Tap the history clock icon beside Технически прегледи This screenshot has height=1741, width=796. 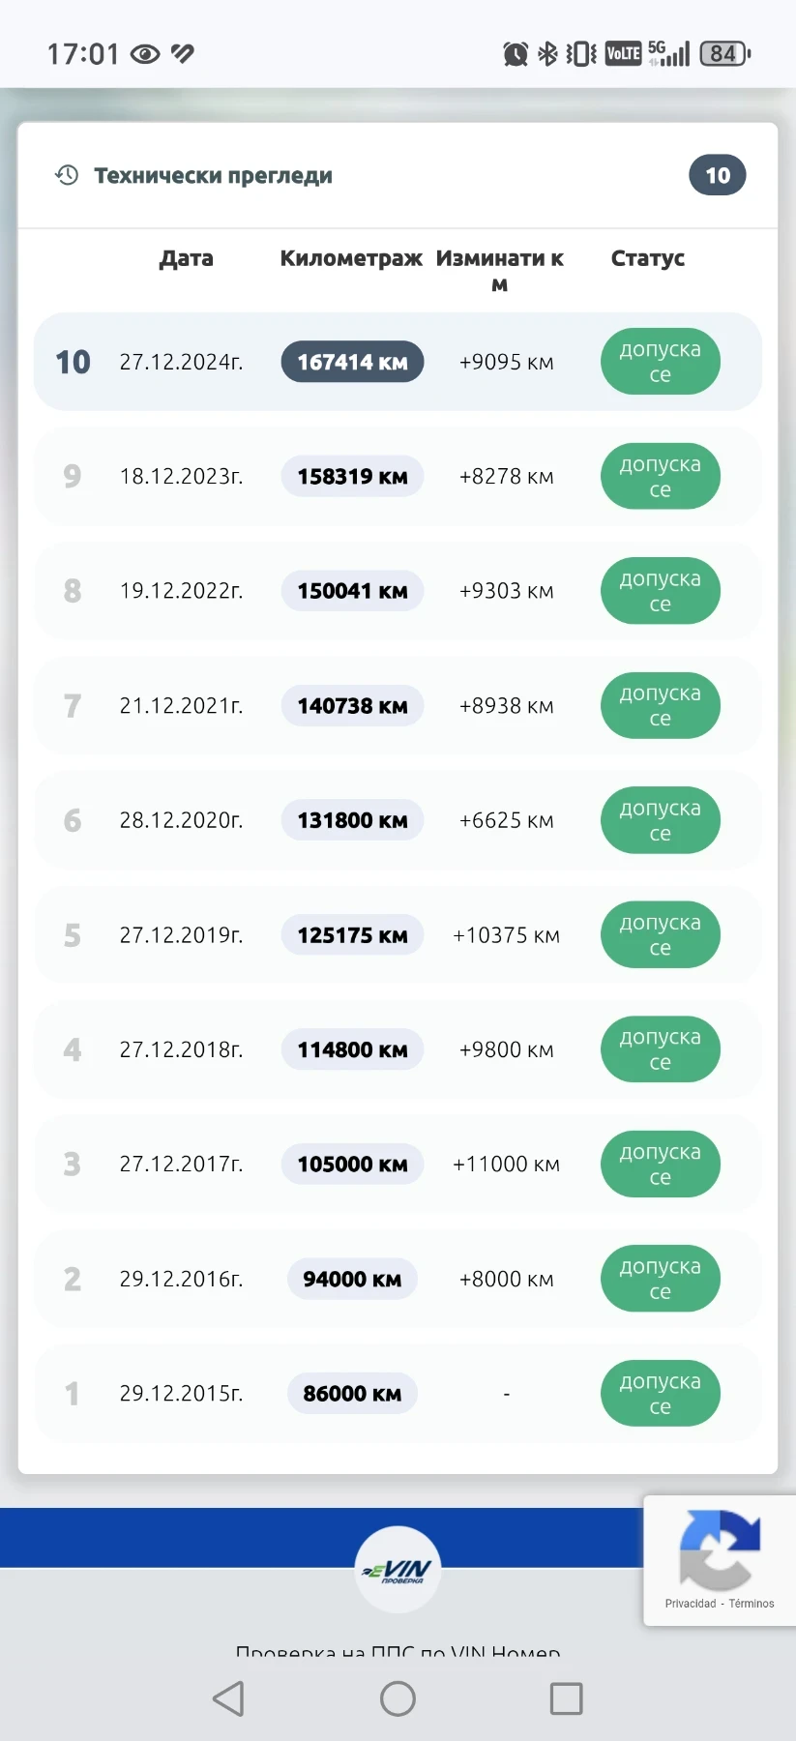[x=67, y=175]
